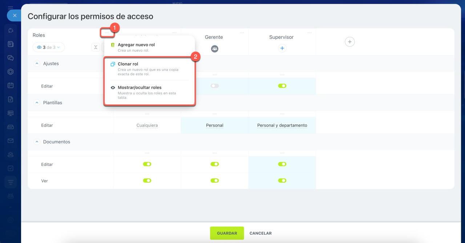Toggle Documentos Ver for Gerente
Screen dimensions: 465x243
pyautogui.click(x=215, y=181)
